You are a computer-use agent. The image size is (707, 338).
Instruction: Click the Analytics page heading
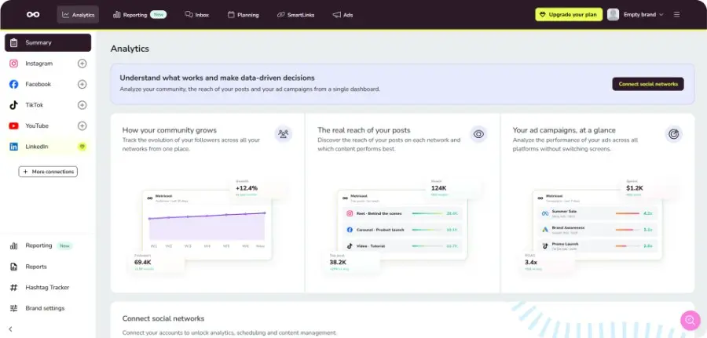tap(130, 49)
